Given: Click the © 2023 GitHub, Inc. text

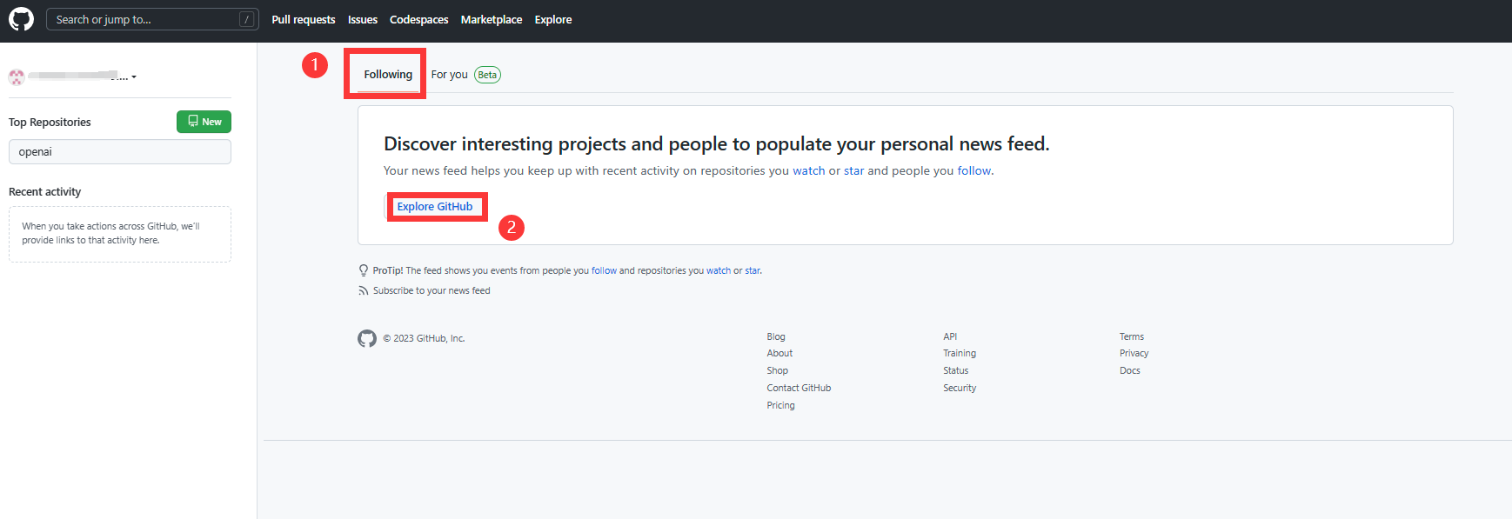Looking at the screenshot, I should 424,338.
